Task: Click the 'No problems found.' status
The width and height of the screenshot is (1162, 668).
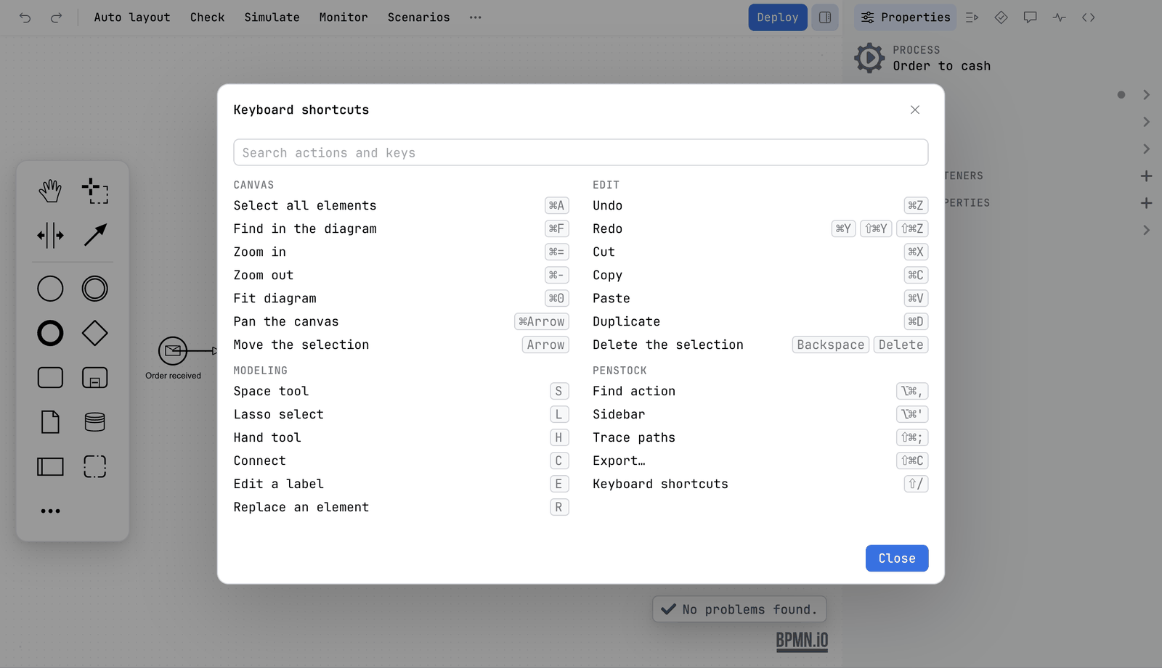Action: 739,609
